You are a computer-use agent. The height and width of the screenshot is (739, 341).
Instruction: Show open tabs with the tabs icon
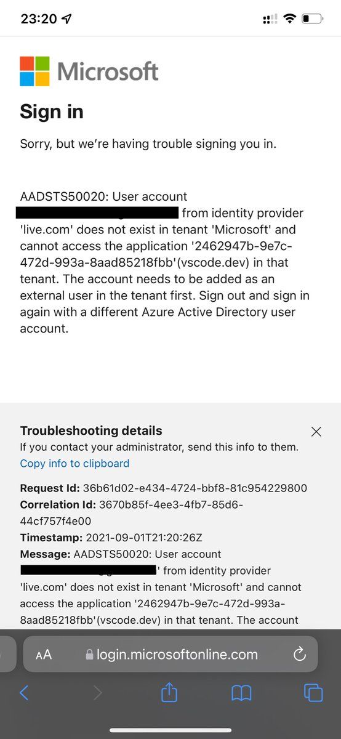point(313,693)
